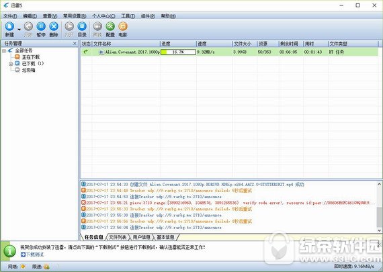The image size is (383, 272).
Task: Open the 帮助(H) menu
Action: tap(168, 16)
